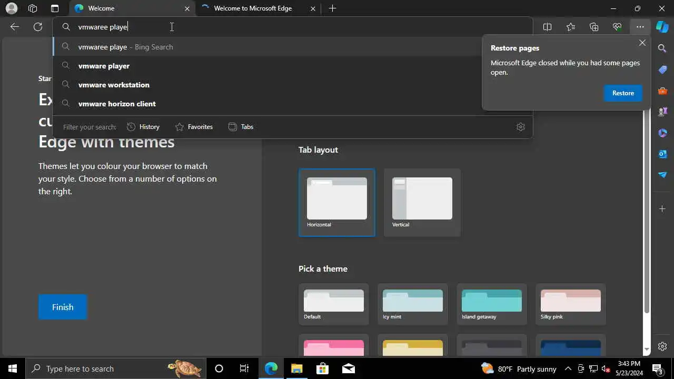Click the Restore button

click(623, 93)
